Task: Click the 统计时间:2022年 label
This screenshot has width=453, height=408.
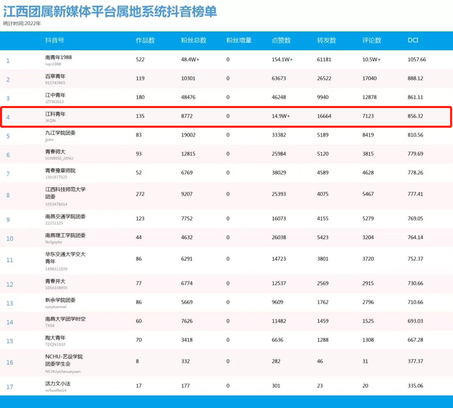Action: coord(22,23)
